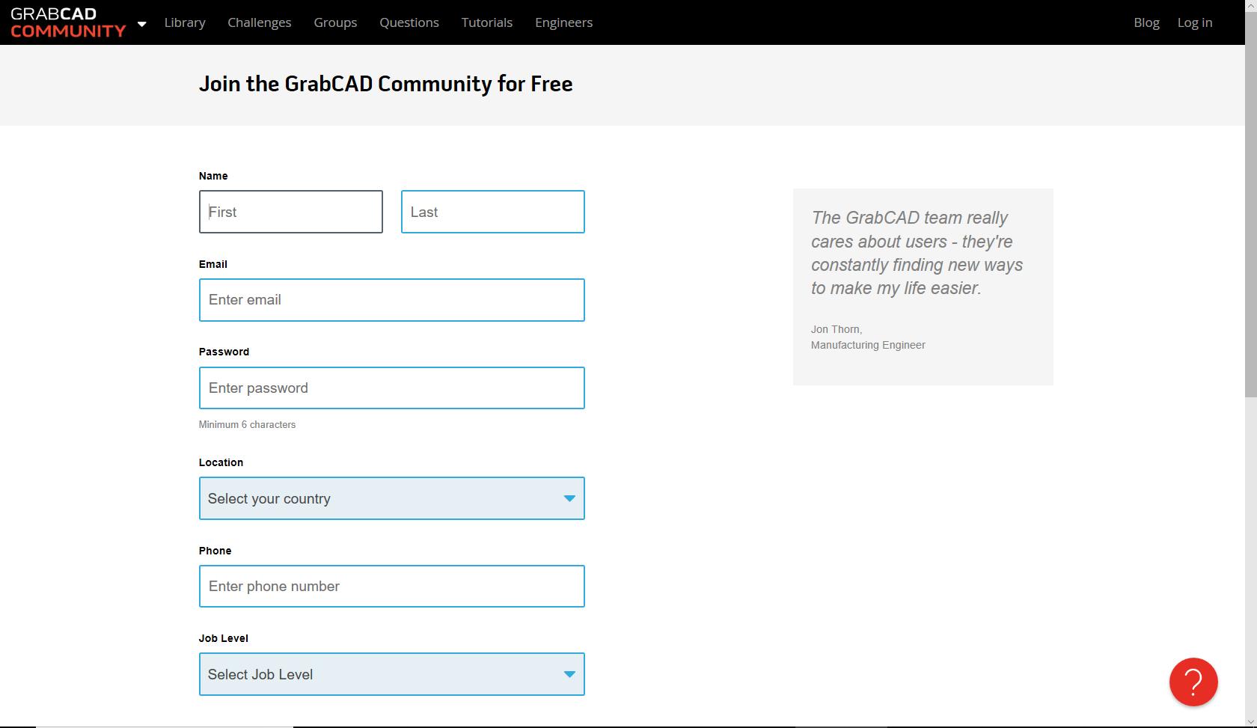1257x728 pixels.
Task: Click the scrollbar down arrow
Action: [1250, 722]
